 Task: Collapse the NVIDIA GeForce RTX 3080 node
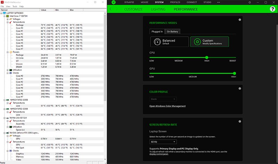5,133
